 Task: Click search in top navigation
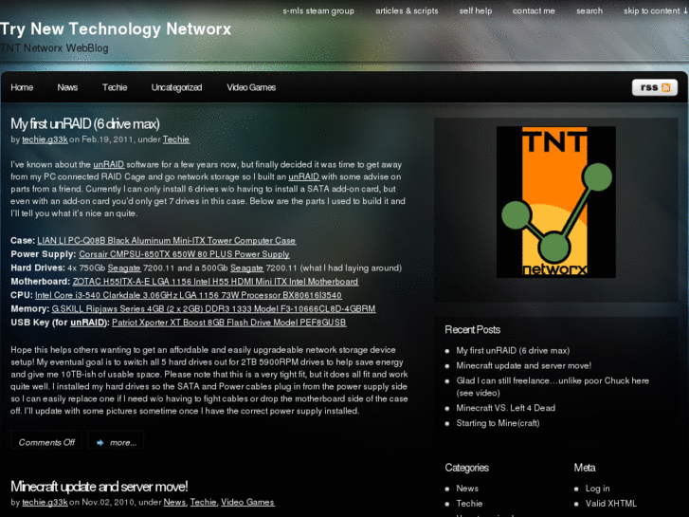click(589, 11)
